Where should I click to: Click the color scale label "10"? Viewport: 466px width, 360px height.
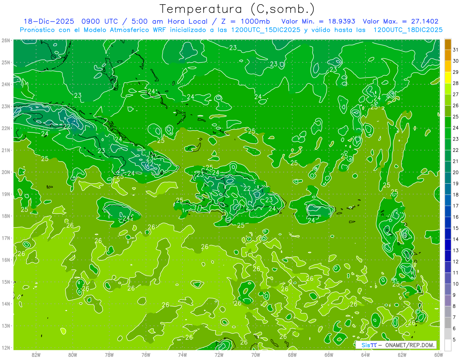(x=456, y=284)
